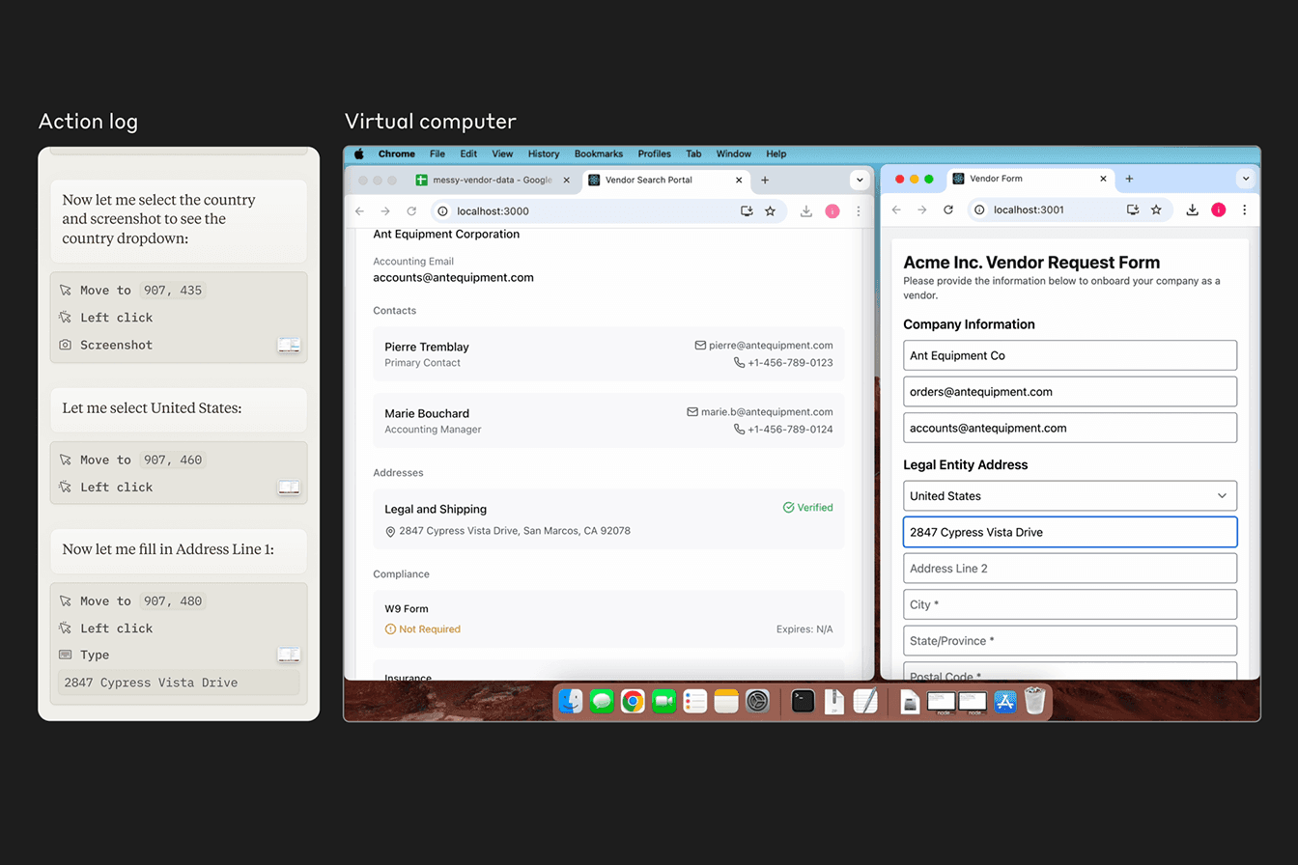1298x865 pixels.
Task: Expand the United States country dropdown
Action: point(1069,496)
